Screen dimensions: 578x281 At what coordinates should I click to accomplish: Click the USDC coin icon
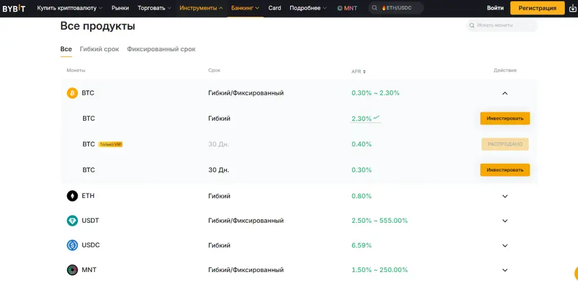(x=72, y=245)
